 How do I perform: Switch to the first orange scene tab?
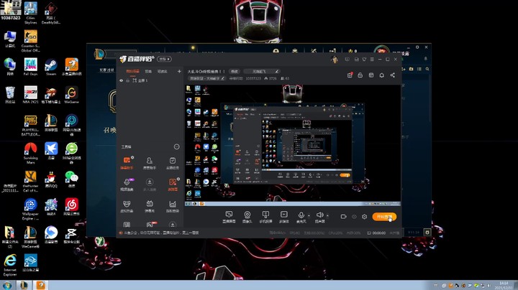coord(133,71)
